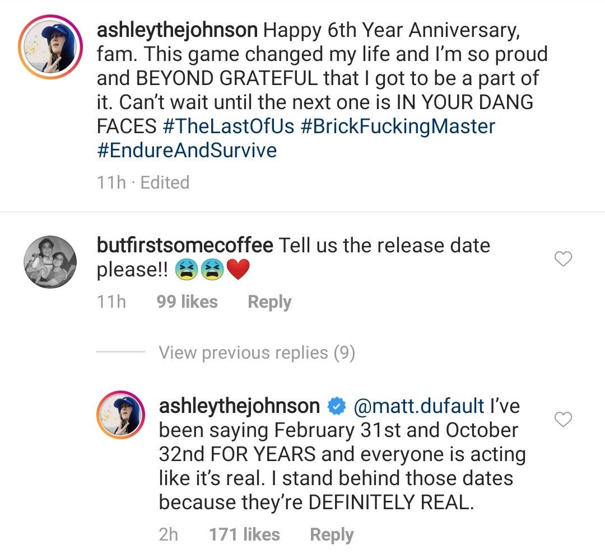
Task: Expand the previous replies thread
Action: 258,353
